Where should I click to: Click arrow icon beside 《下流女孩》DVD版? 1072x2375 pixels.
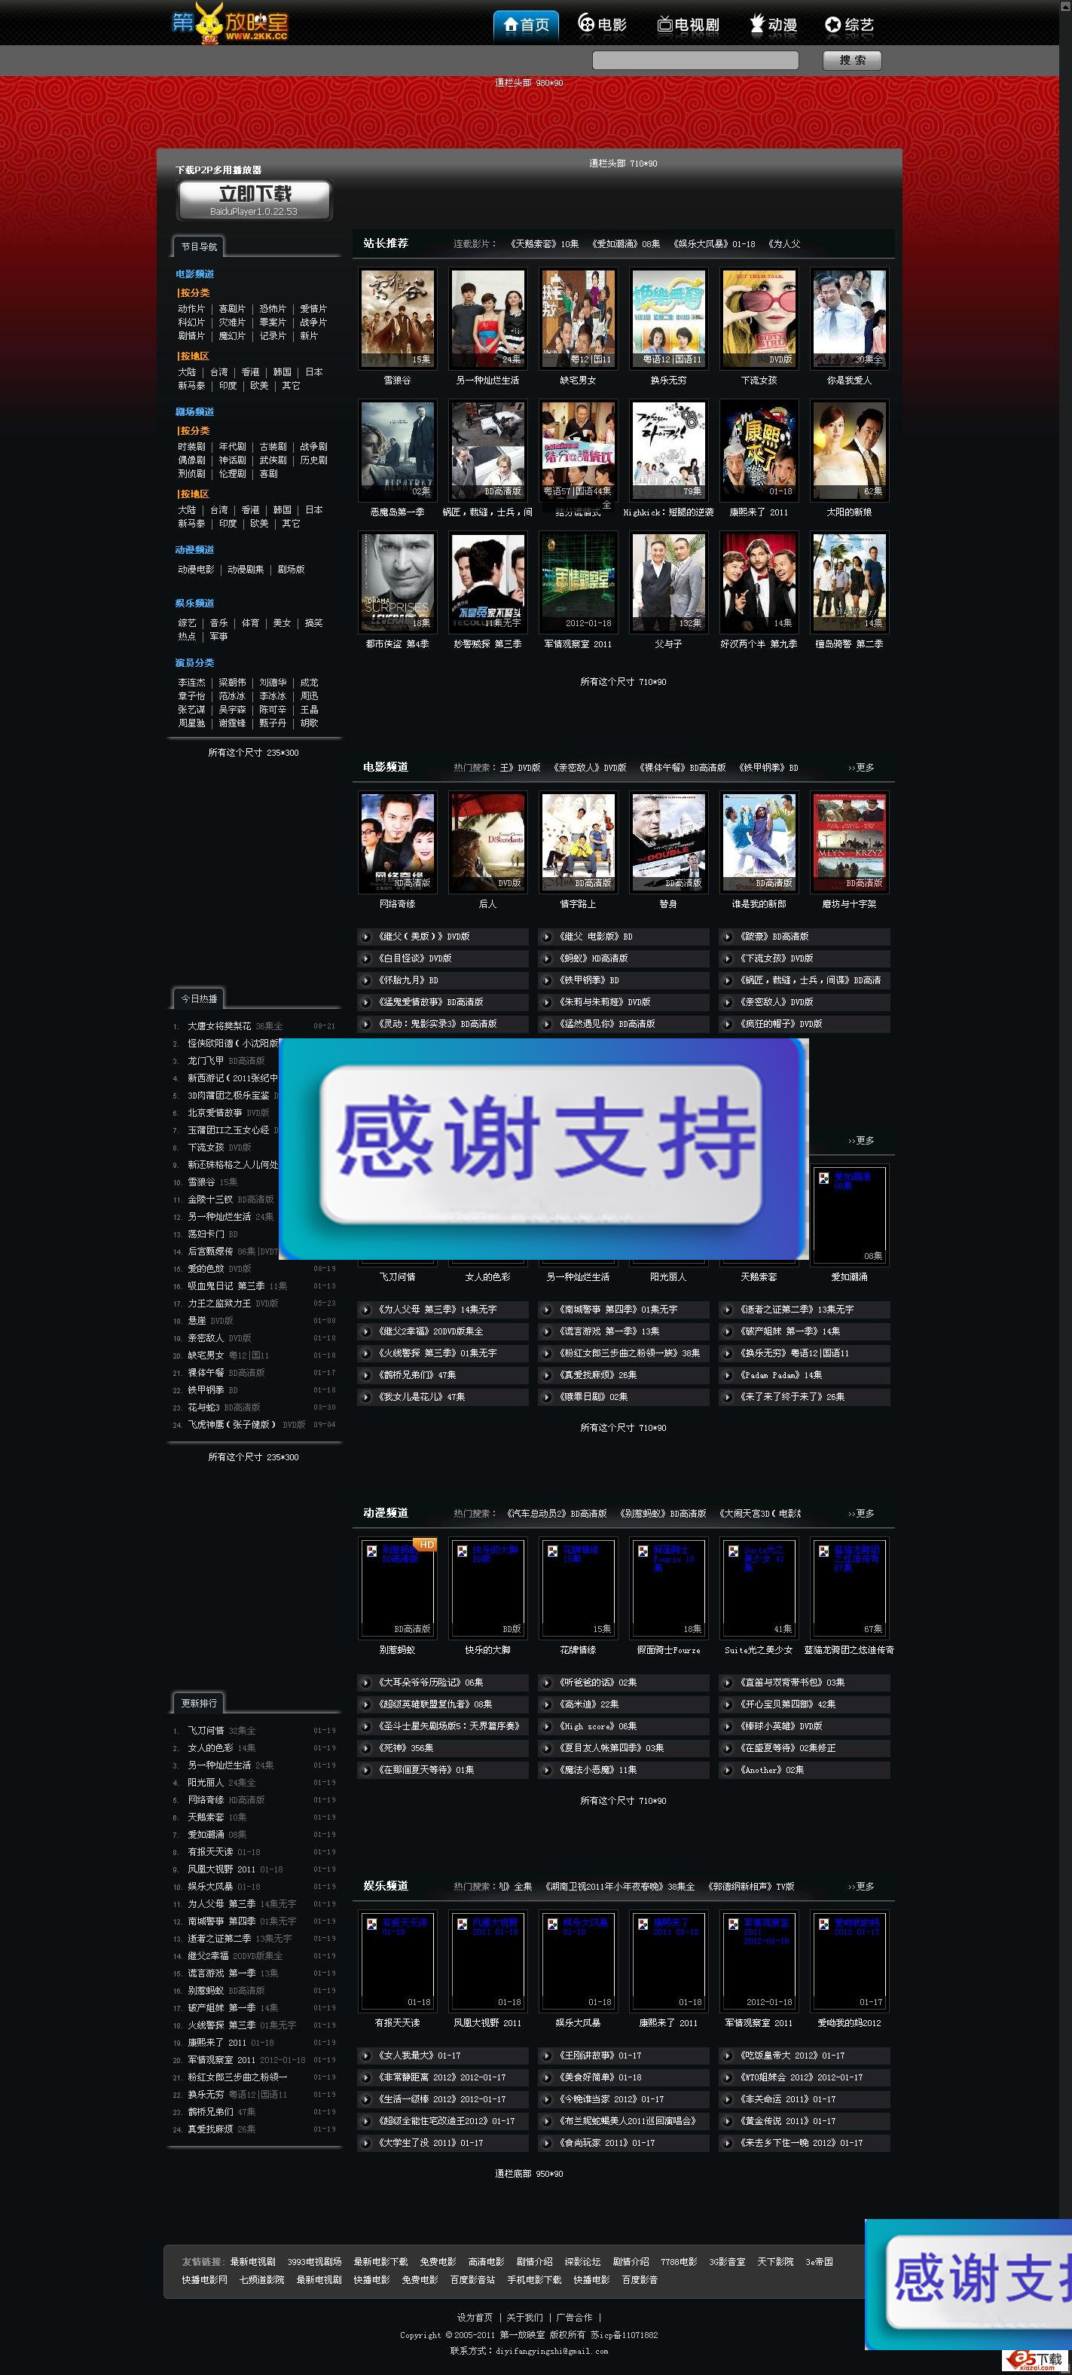coord(727,959)
